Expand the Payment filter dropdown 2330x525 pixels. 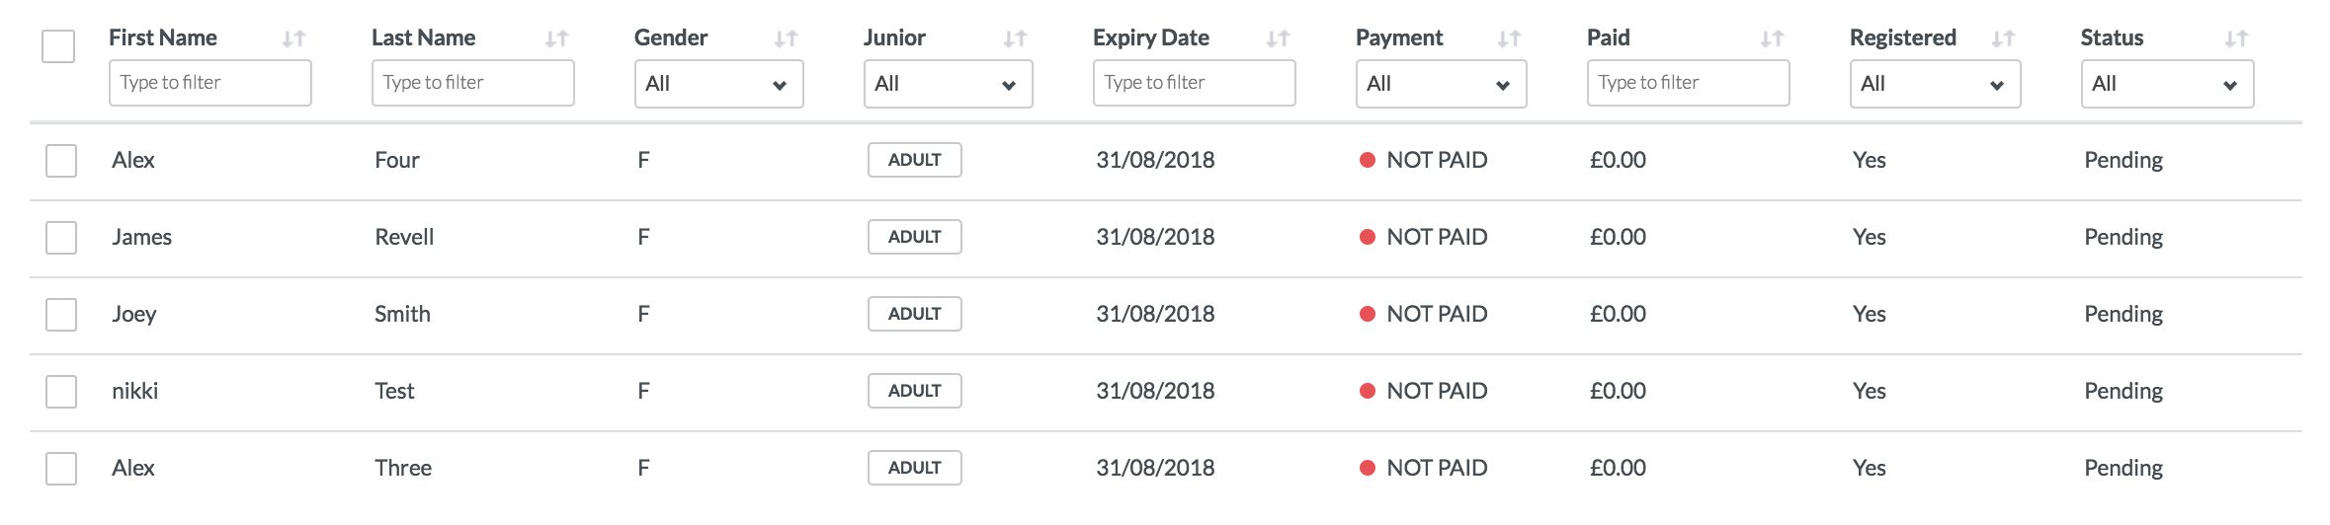(1441, 84)
